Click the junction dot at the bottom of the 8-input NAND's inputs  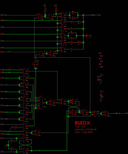pyautogui.click(x=36, y=108)
